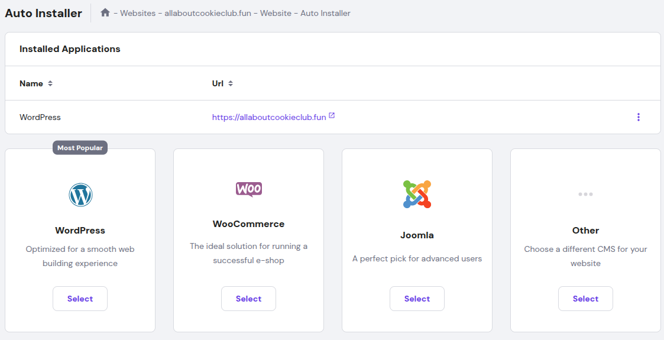
Task: Click the WordPress entry in Installed Applications
Action: click(40, 117)
